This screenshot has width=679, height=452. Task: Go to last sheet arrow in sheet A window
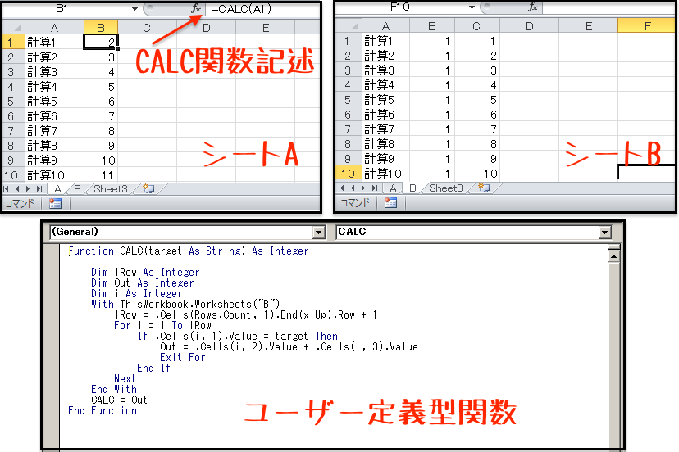[x=39, y=188]
